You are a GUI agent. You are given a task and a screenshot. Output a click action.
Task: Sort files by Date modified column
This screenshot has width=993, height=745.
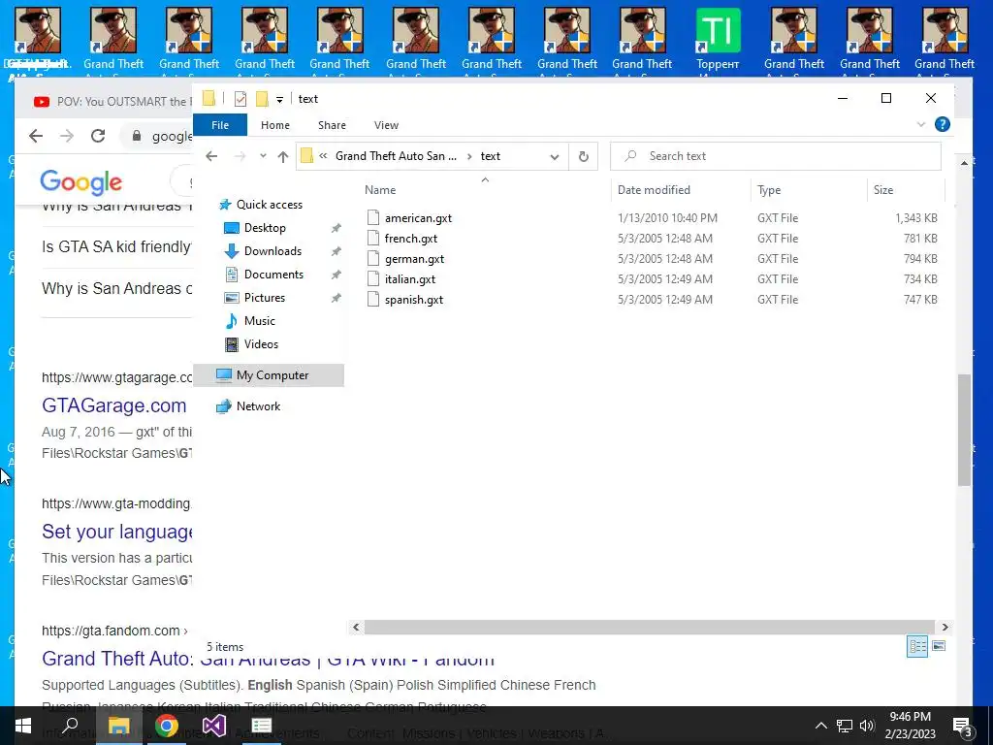pyautogui.click(x=654, y=189)
